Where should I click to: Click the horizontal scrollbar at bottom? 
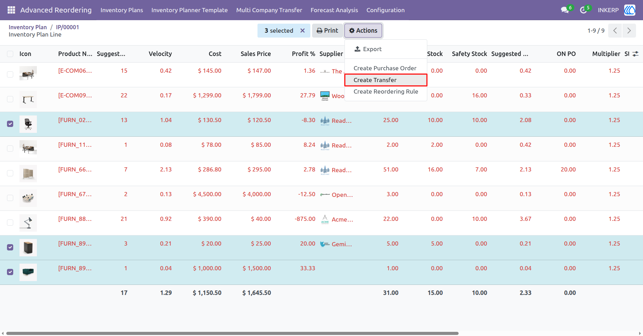(232, 333)
